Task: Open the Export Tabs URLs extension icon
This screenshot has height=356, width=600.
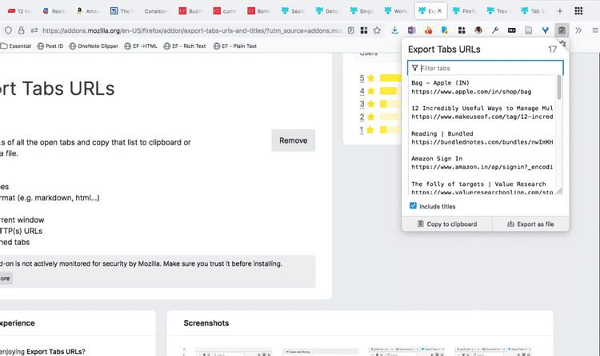Action: click(562, 30)
